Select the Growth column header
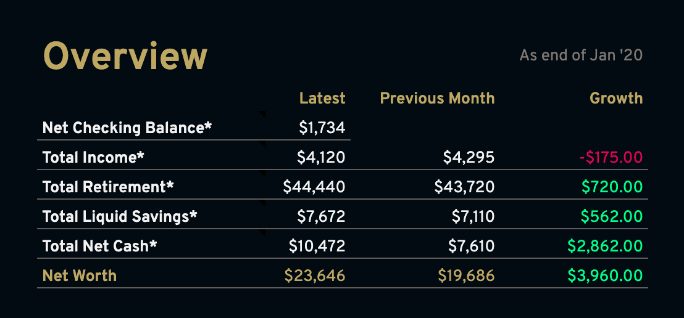Image resolution: width=684 pixels, height=318 pixels. 616,99
